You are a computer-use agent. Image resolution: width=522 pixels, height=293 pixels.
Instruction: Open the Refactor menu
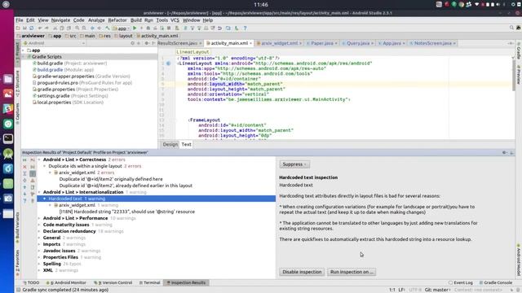pos(117,20)
